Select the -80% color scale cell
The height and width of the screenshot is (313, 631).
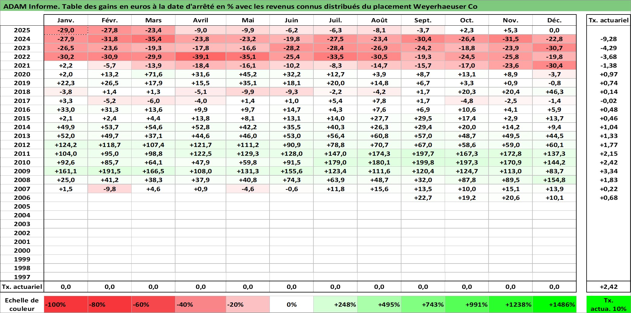[x=110, y=304]
